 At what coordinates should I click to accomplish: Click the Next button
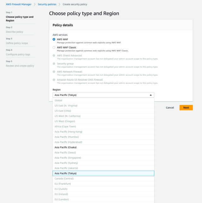click(x=186, y=108)
